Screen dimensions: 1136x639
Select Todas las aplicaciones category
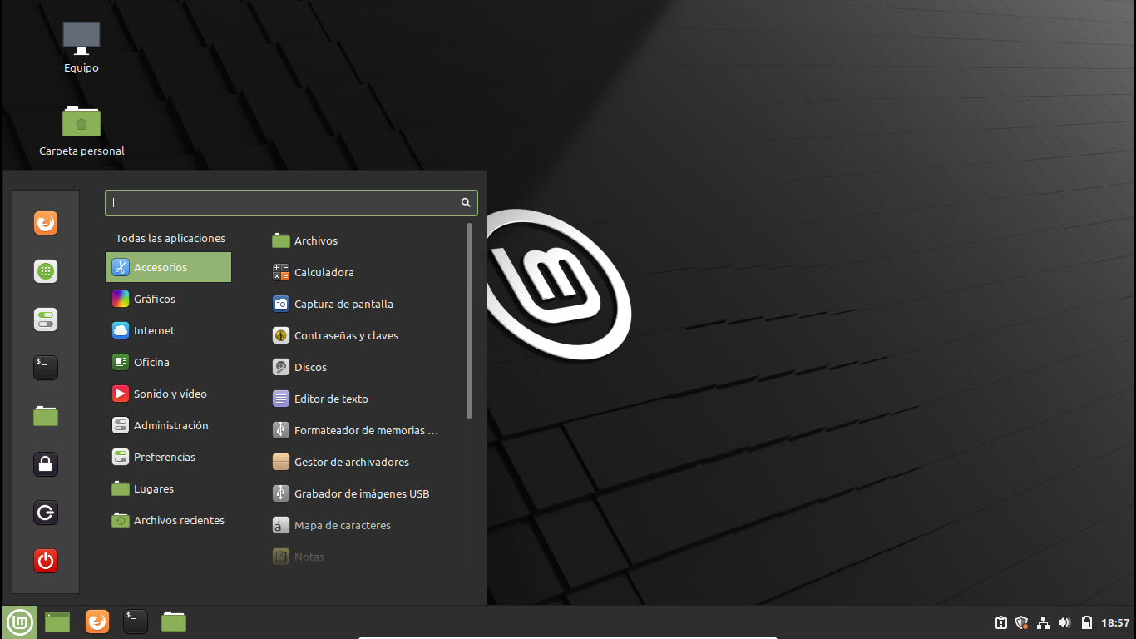[x=170, y=238]
